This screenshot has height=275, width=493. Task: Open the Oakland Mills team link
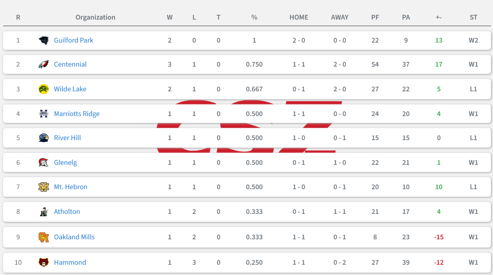74,237
